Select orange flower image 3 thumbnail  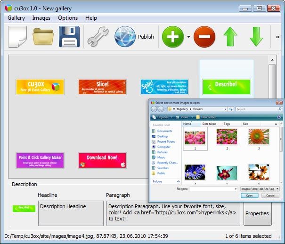[259, 137]
